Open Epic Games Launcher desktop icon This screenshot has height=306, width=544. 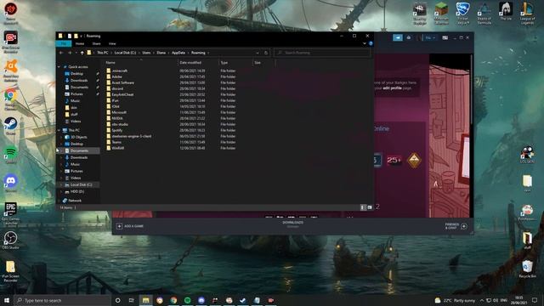(11, 214)
